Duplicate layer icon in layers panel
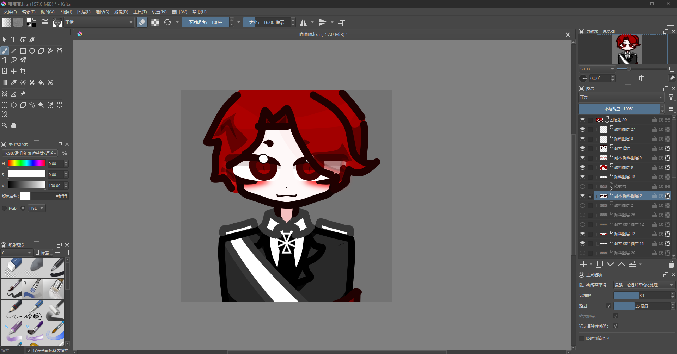 click(599, 264)
